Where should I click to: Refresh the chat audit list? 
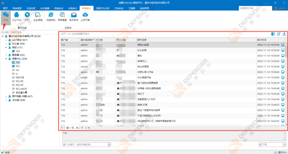point(278,34)
